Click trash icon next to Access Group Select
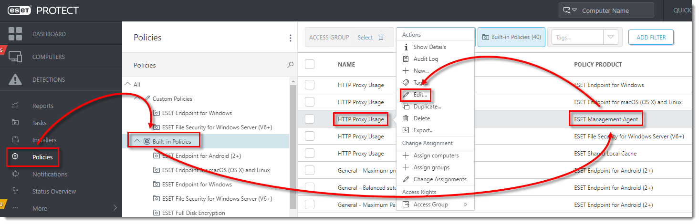This screenshot has height=224, width=699. click(381, 37)
